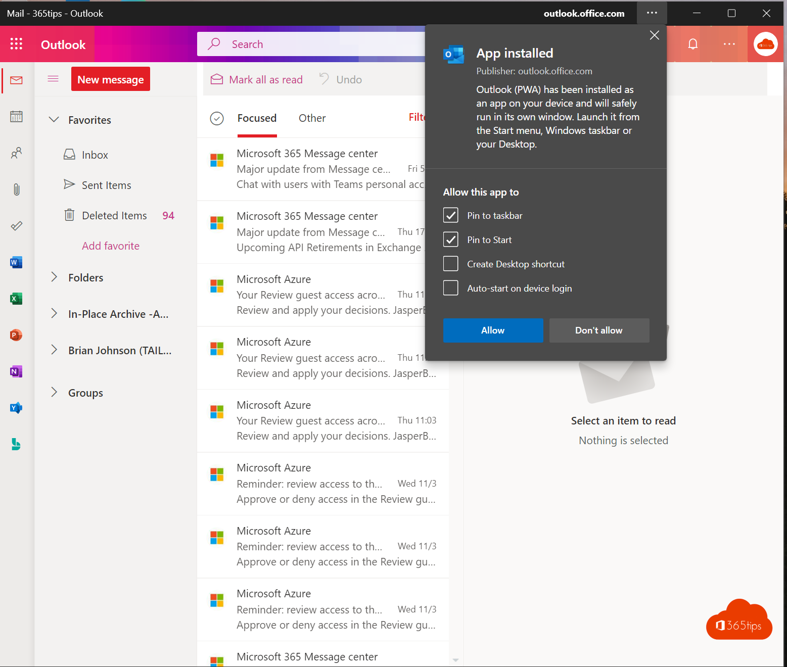Select the Focused inbox tab

click(257, 118)
